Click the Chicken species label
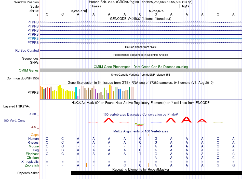Viewport: 242px width, 179px height. tap(33, 158)
